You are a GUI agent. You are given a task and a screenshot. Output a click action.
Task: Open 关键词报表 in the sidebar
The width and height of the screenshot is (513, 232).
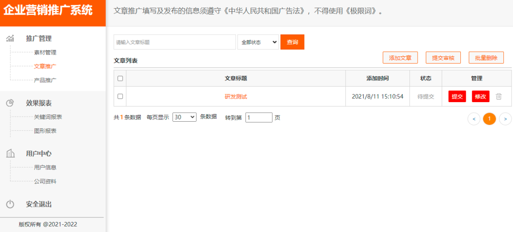point(48,117)
